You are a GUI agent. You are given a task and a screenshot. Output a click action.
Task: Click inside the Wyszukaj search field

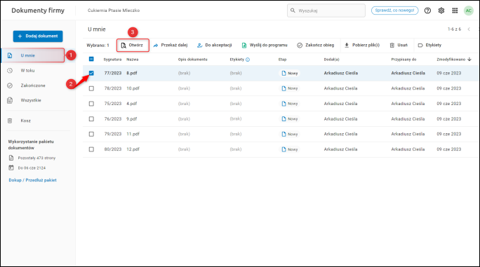click(x=326, y=11)
